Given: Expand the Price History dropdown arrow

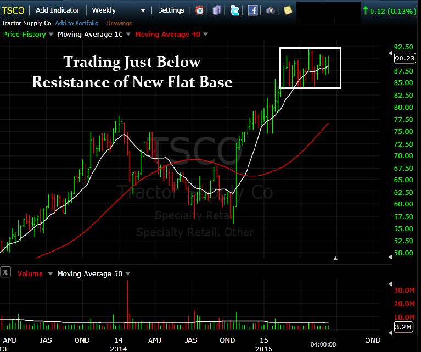Looking at the screenshot, I should pyautogui.click(x=51, y=34).
